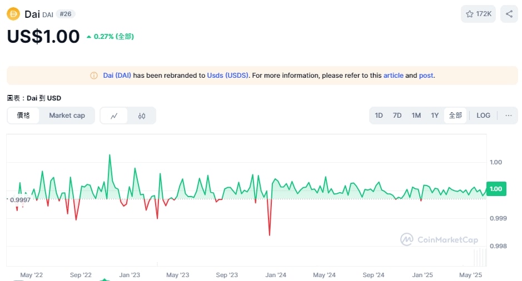The width and height of the screenshot is (522, 281).
Task: Open the share icon button
Action: pyautogui.click(x=509, y=14)
